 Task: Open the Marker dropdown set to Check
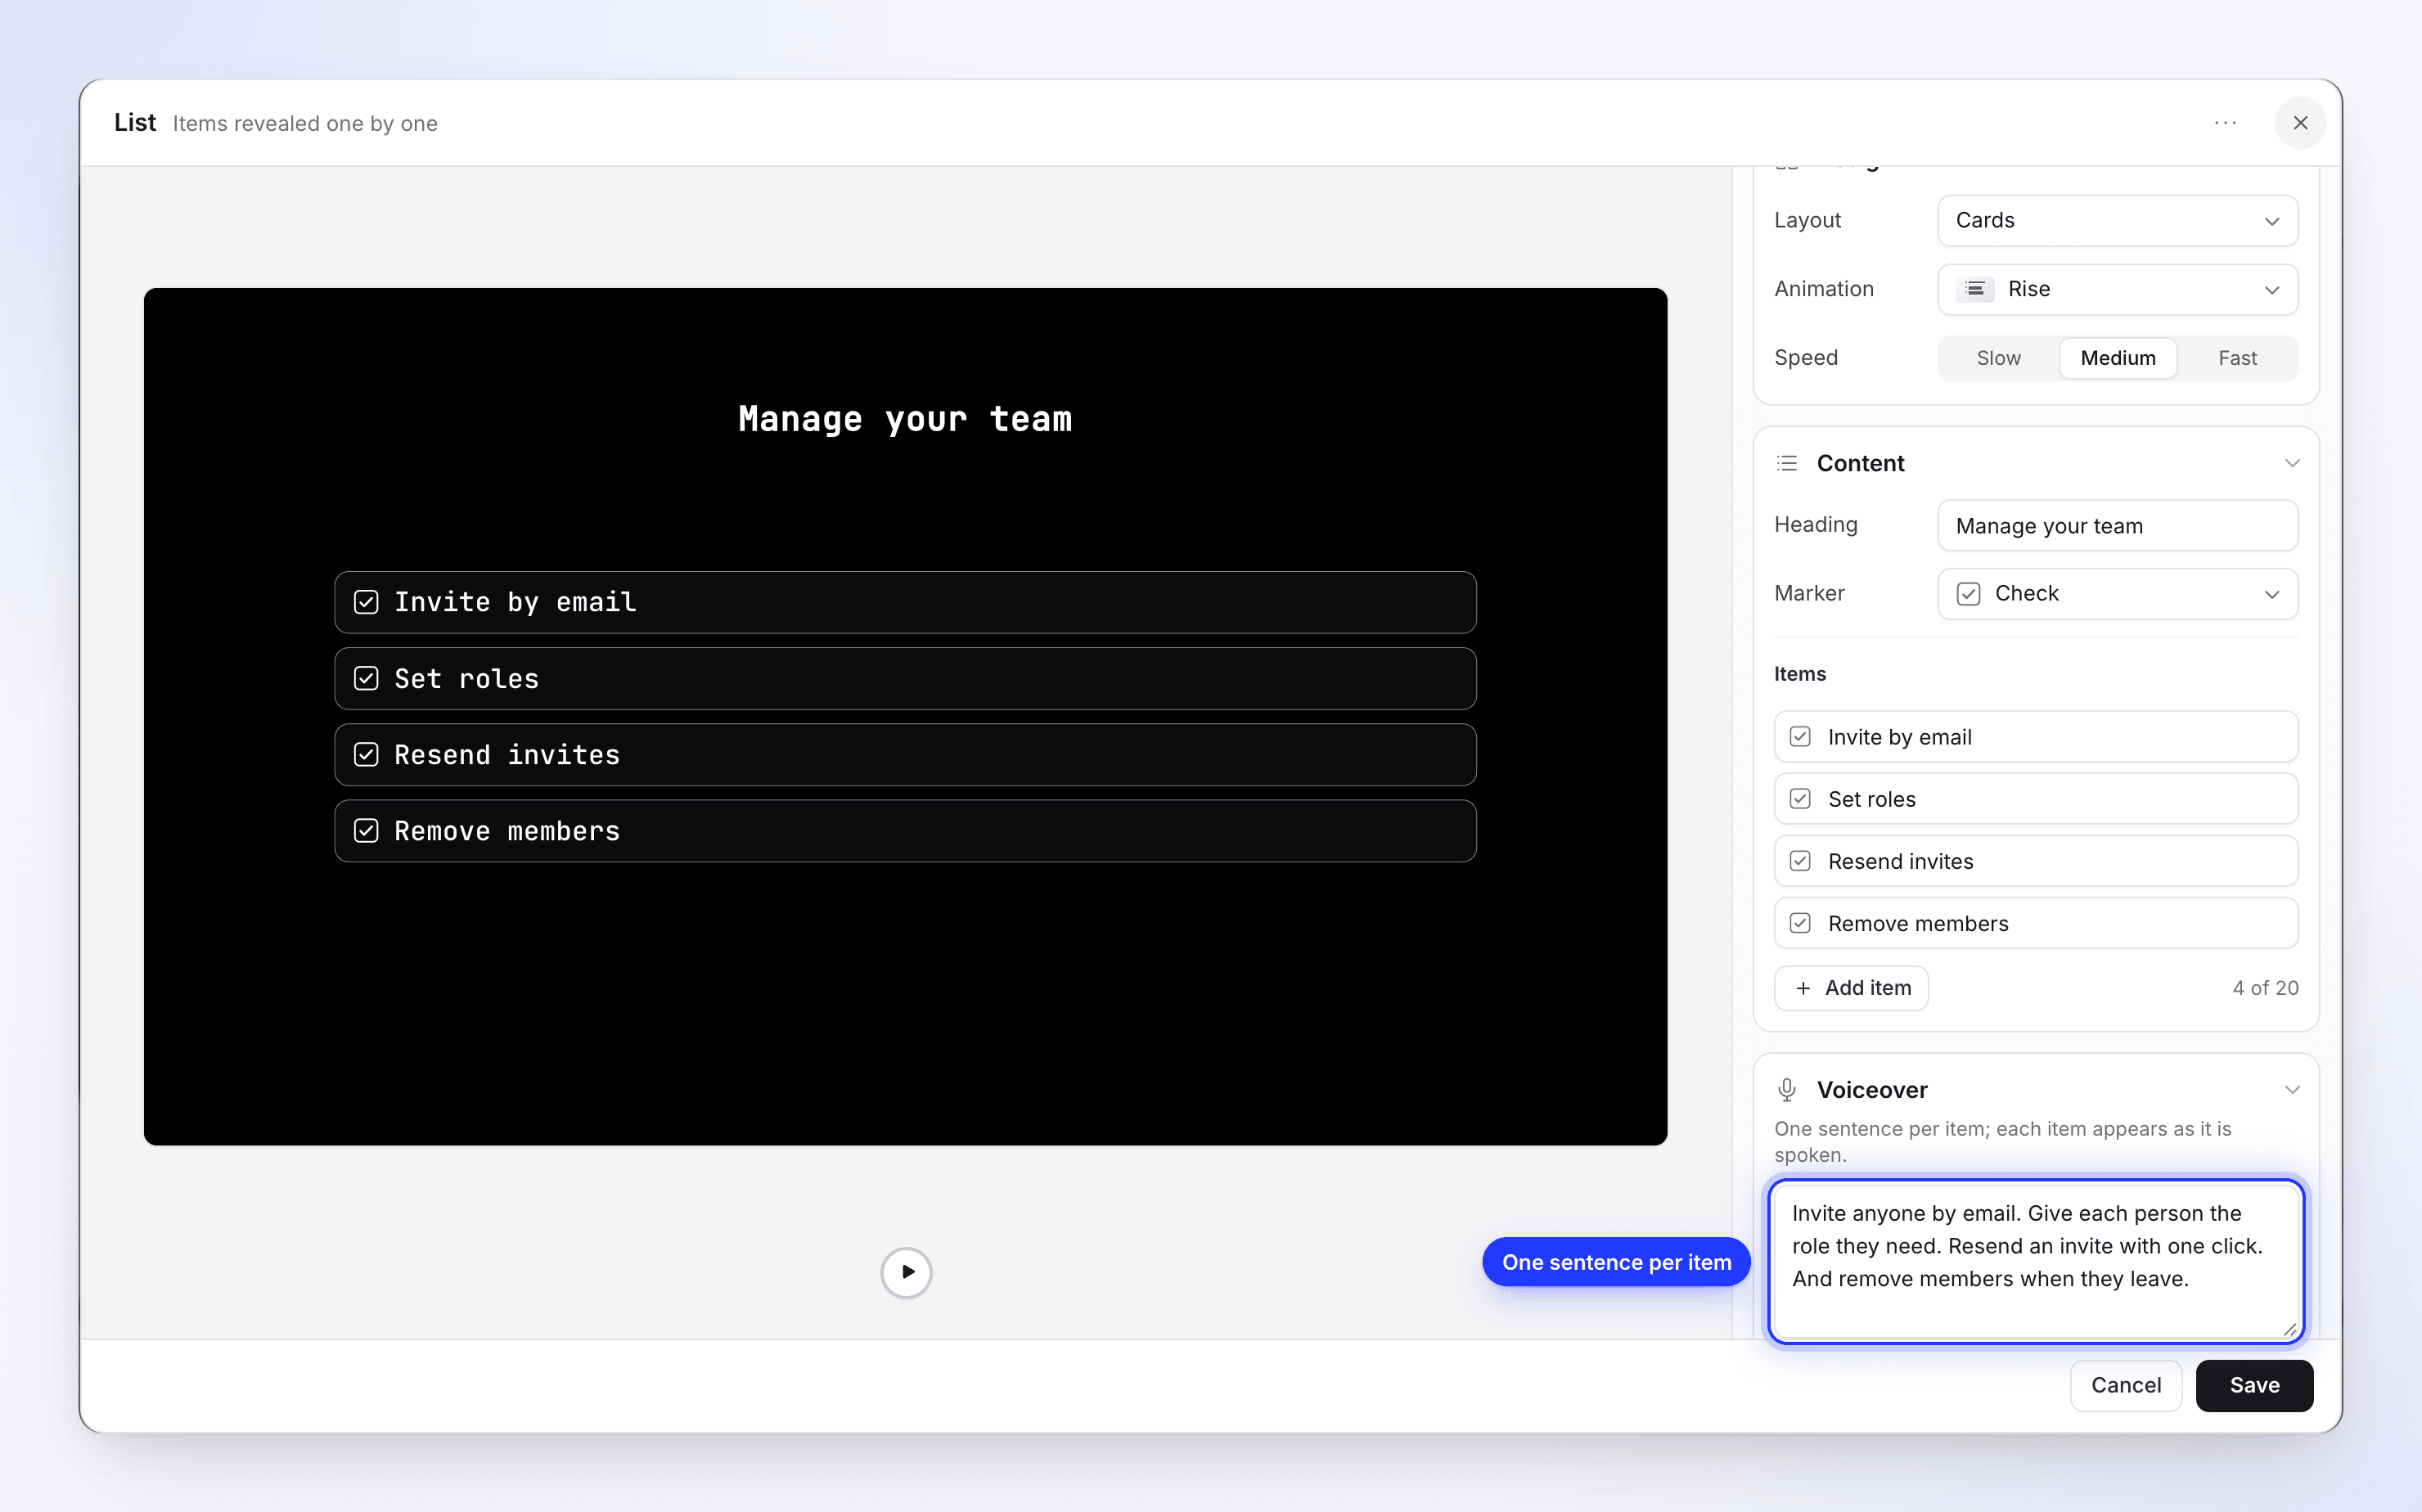[2117, 594]
